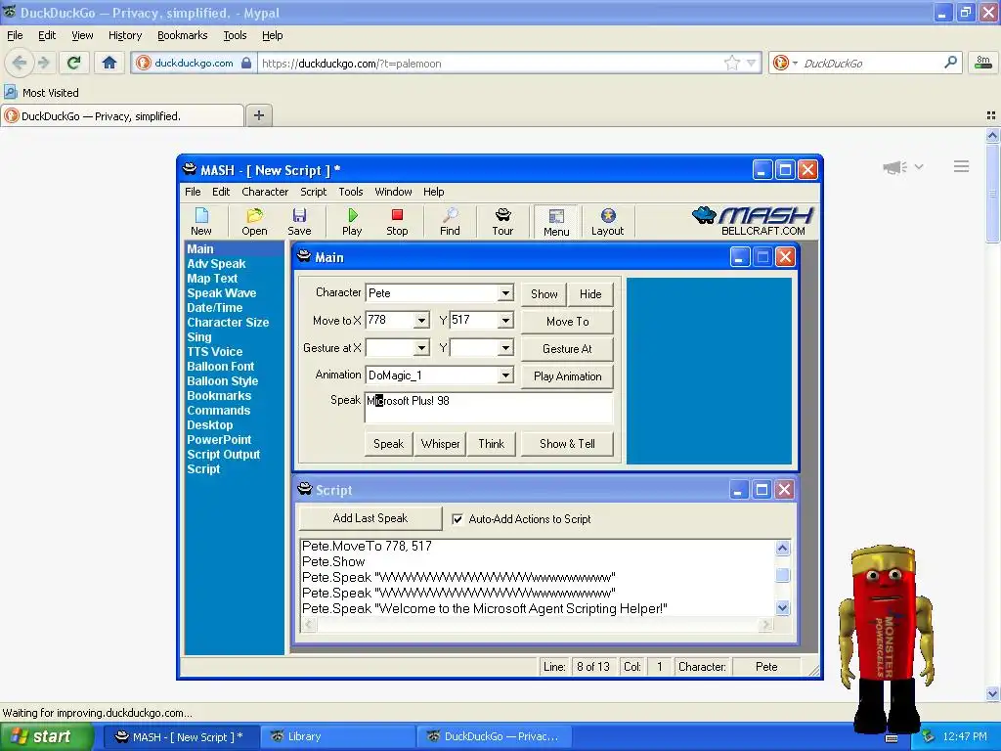Click the Script list vertical scrollbar thumb
This screenshot has height=751, width=1001.
coord(783,575)
